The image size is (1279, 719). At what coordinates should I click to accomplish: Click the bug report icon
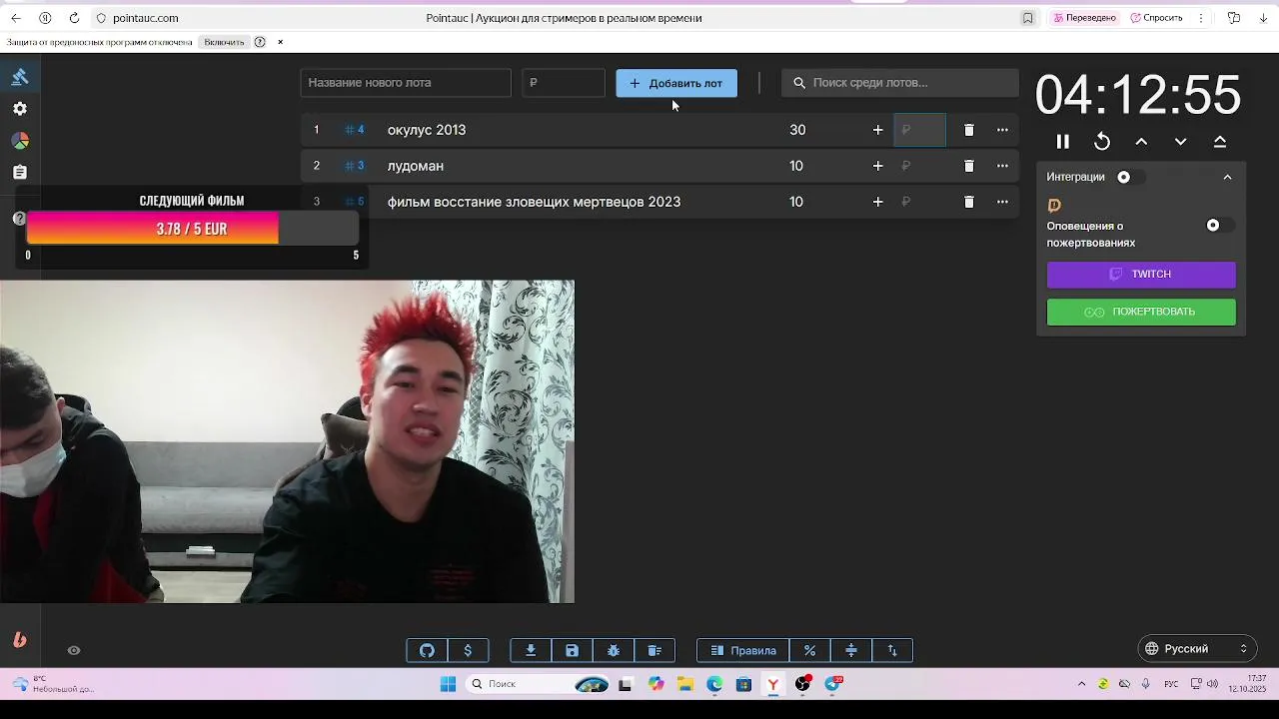[614, 650]
